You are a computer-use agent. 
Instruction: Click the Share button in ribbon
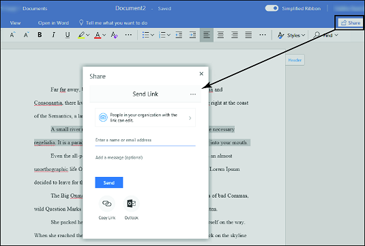(x=351, y=23)
